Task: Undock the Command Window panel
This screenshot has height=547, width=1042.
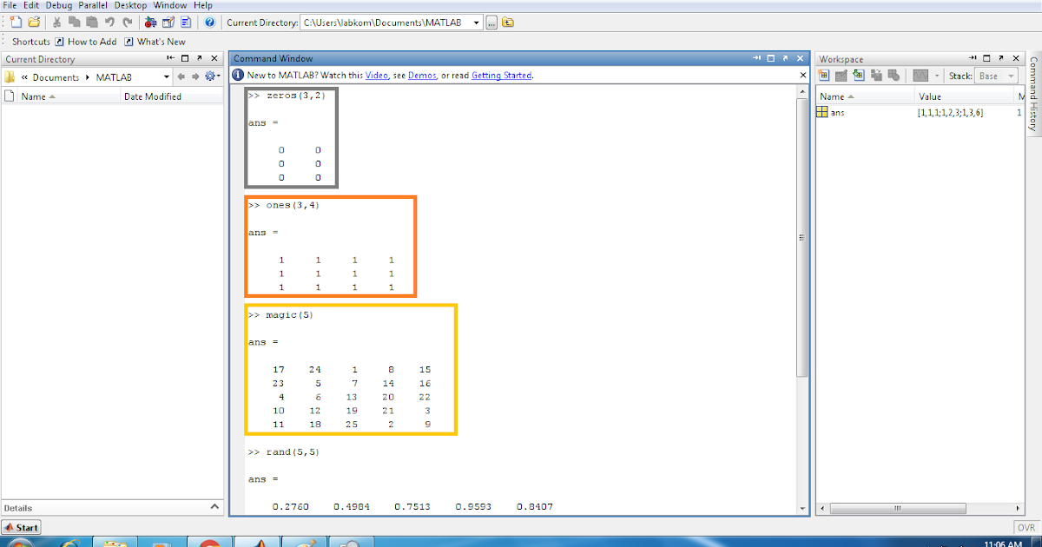Action: pyautogui.click(x=787, y=58)
